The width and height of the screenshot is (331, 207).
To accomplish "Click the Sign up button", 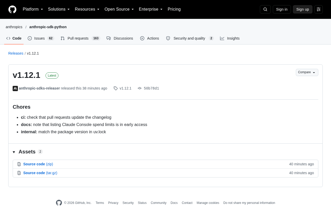I will click(303, 9).
